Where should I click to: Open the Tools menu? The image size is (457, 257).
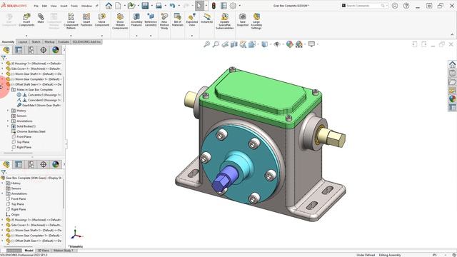coord(74,6)
